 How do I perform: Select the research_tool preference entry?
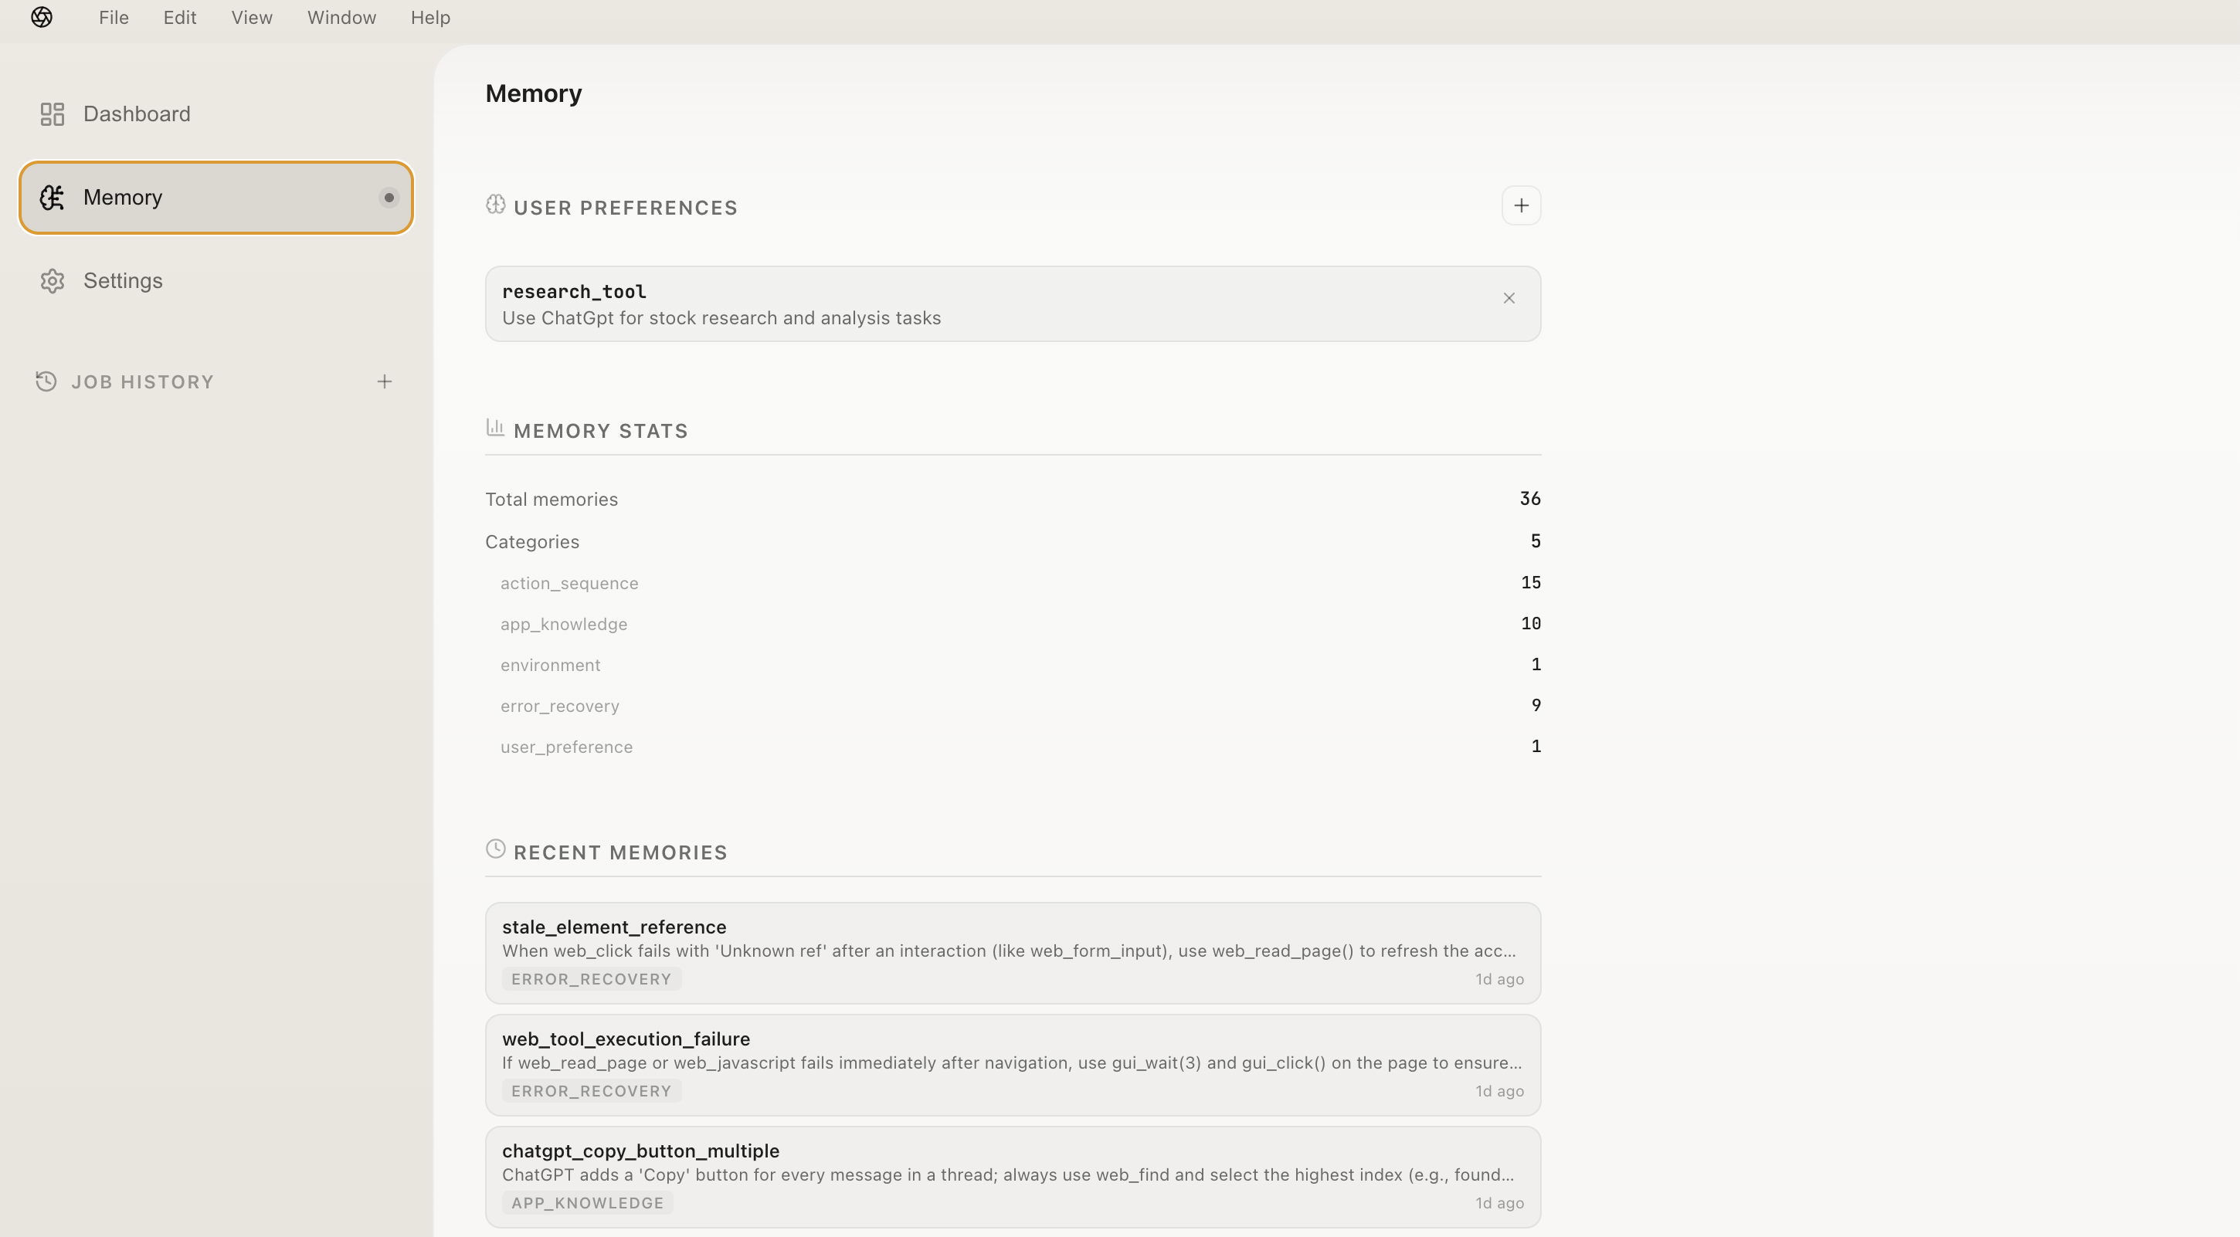(956, 304)
